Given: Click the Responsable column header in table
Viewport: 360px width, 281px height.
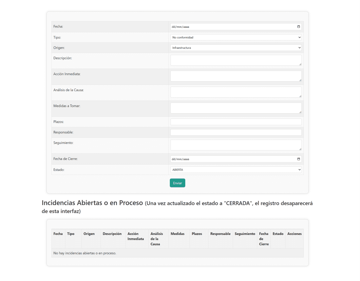Looking at the screenshot, I should coord(220,234).
